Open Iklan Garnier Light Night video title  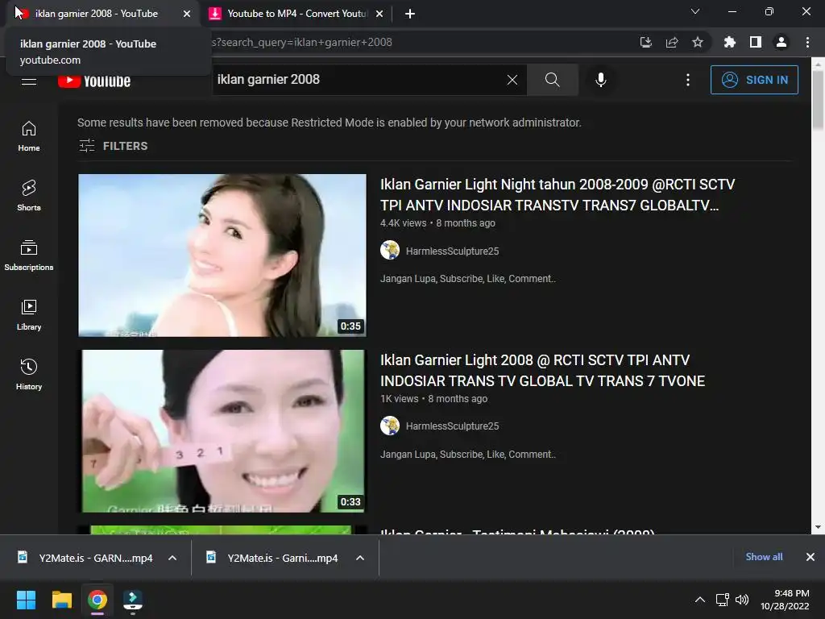coord(558,195)
